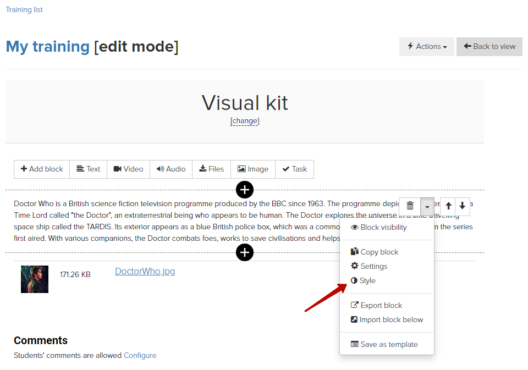Select Copy block menu entry
The image size is (528, 370).
375,252
